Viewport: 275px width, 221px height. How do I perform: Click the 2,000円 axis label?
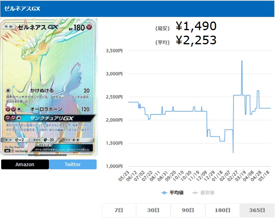point(114,120)
